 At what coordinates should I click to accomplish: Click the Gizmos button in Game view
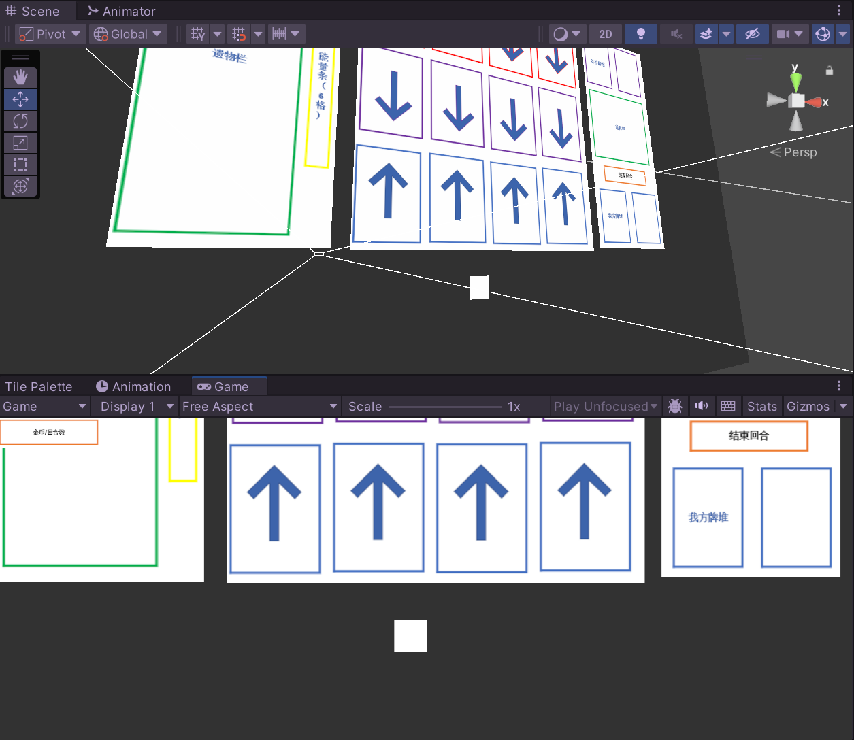(x=808, y=406)
